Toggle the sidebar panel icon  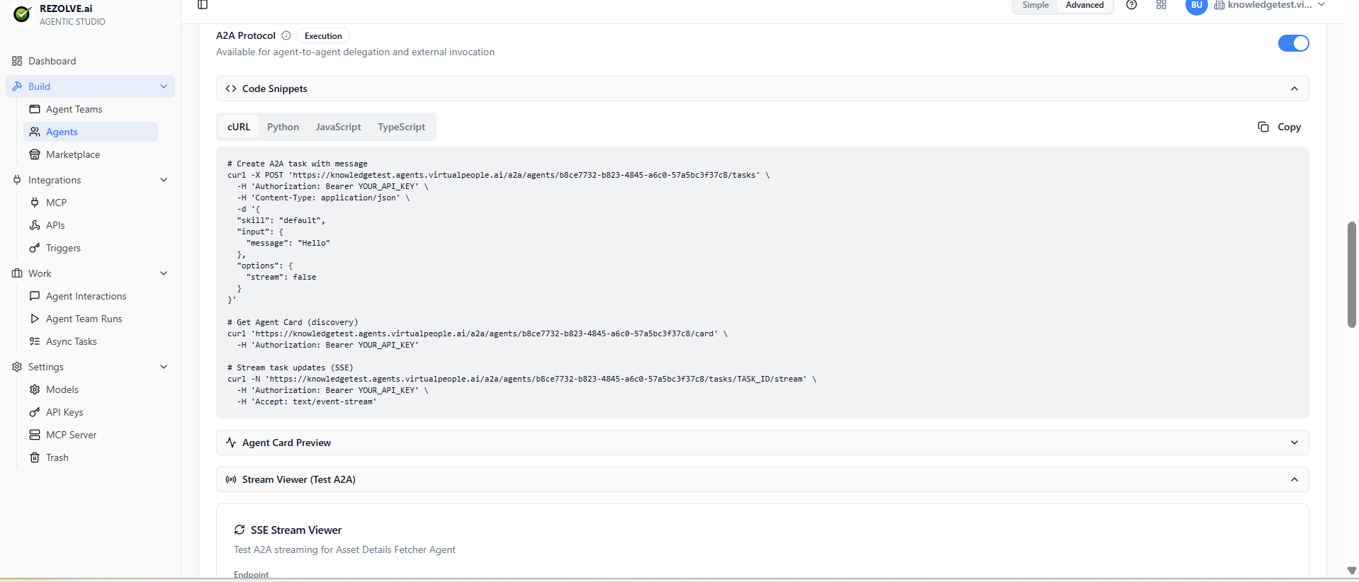(203, 5)
